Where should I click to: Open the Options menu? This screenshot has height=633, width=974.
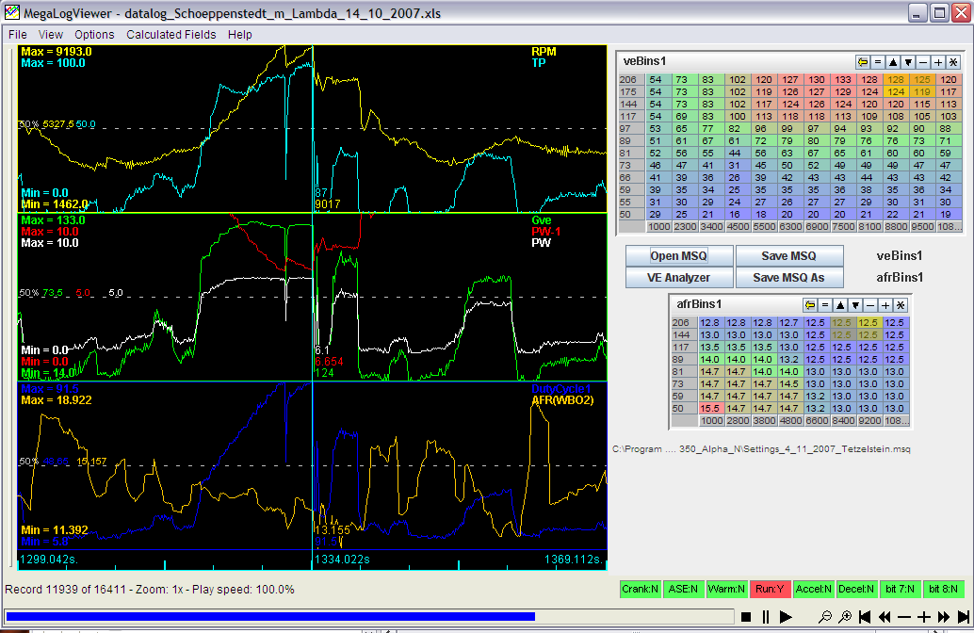click(94, 35)
